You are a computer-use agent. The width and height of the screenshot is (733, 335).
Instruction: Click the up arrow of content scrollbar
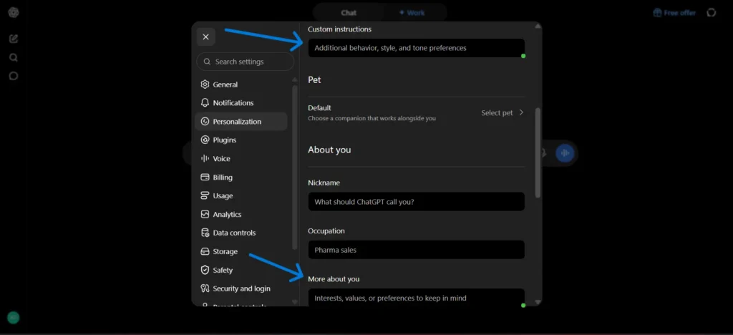[x=538, y=26]
